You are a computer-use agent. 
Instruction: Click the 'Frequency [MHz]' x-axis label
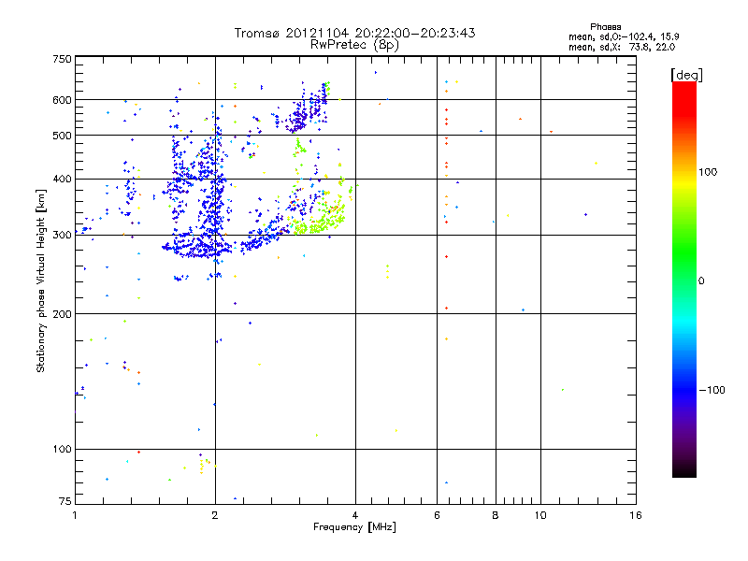coord(354,527)
